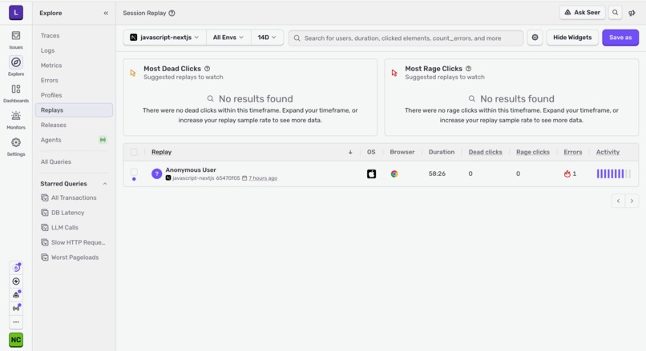Click the swirl onboarding icon in rail

point(16,268)
